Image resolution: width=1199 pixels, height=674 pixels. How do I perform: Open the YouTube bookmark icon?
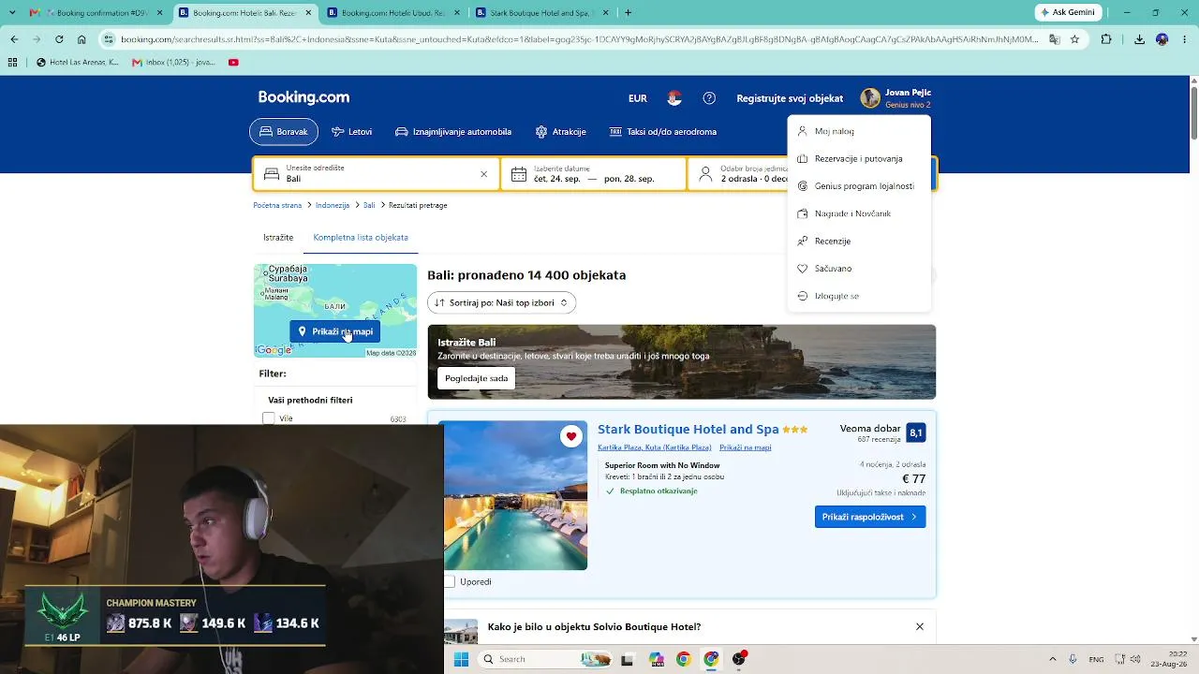233,63
